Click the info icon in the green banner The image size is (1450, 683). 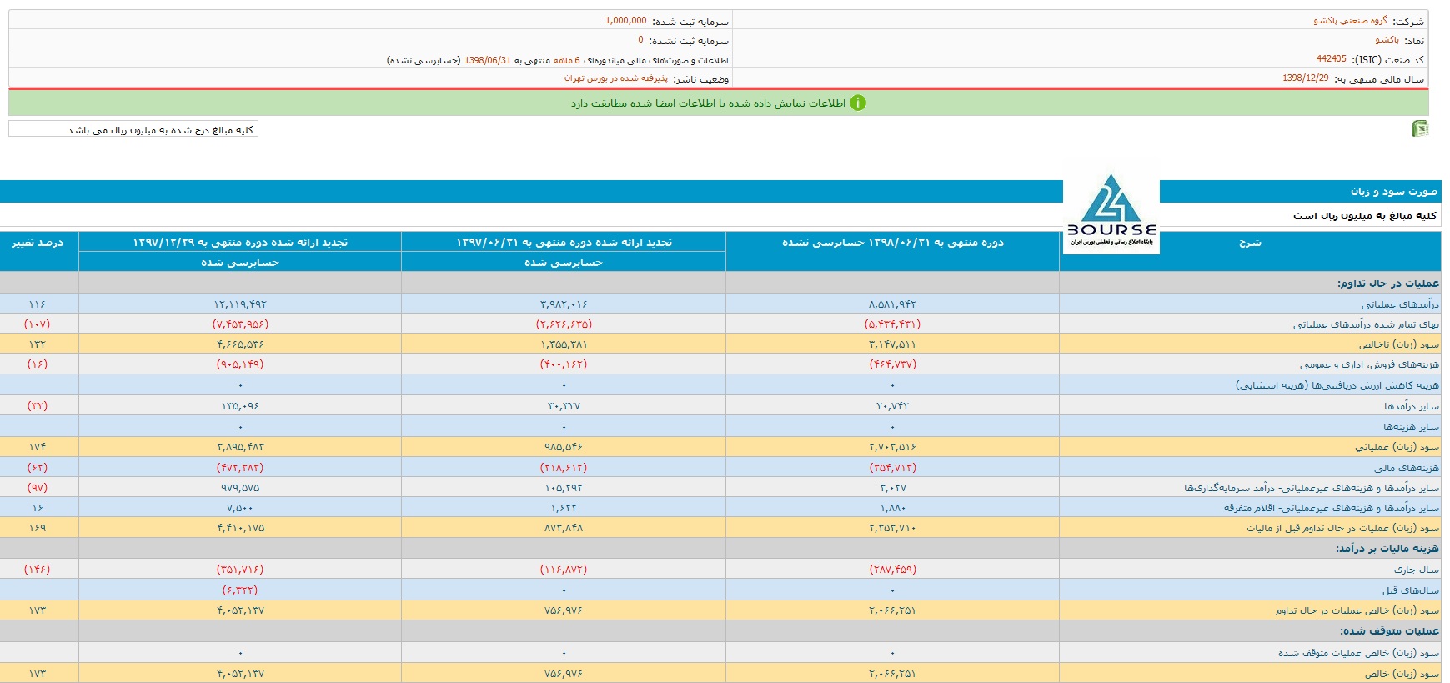click(858, 103)
